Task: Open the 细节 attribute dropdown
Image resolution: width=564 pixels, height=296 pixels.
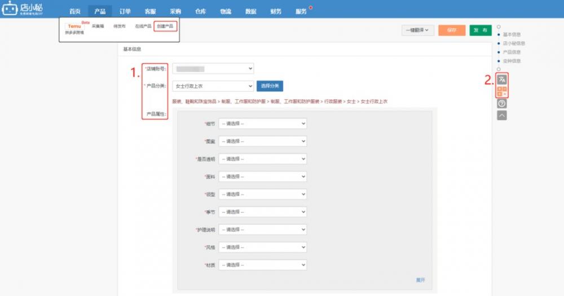Action: (x=263, y=123)
